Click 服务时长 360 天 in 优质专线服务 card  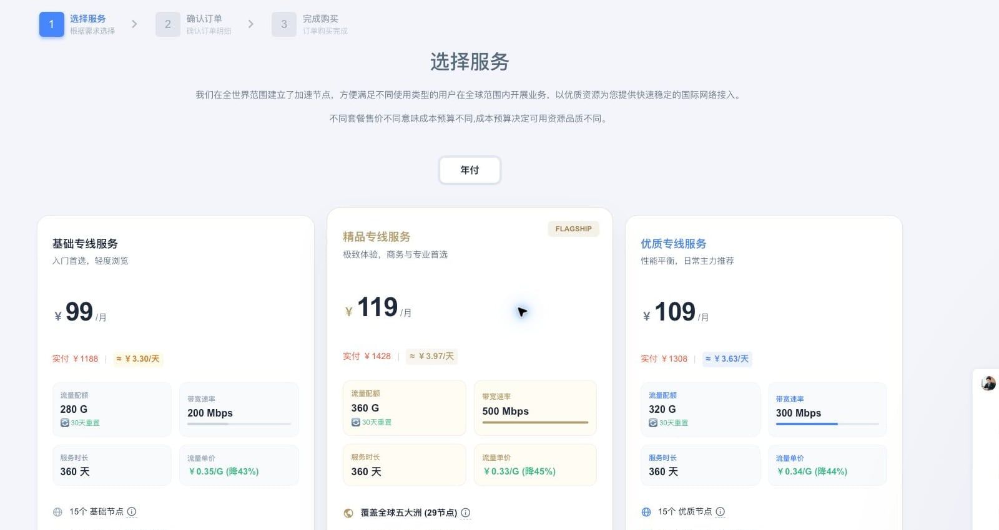click(x=700, y=465)
